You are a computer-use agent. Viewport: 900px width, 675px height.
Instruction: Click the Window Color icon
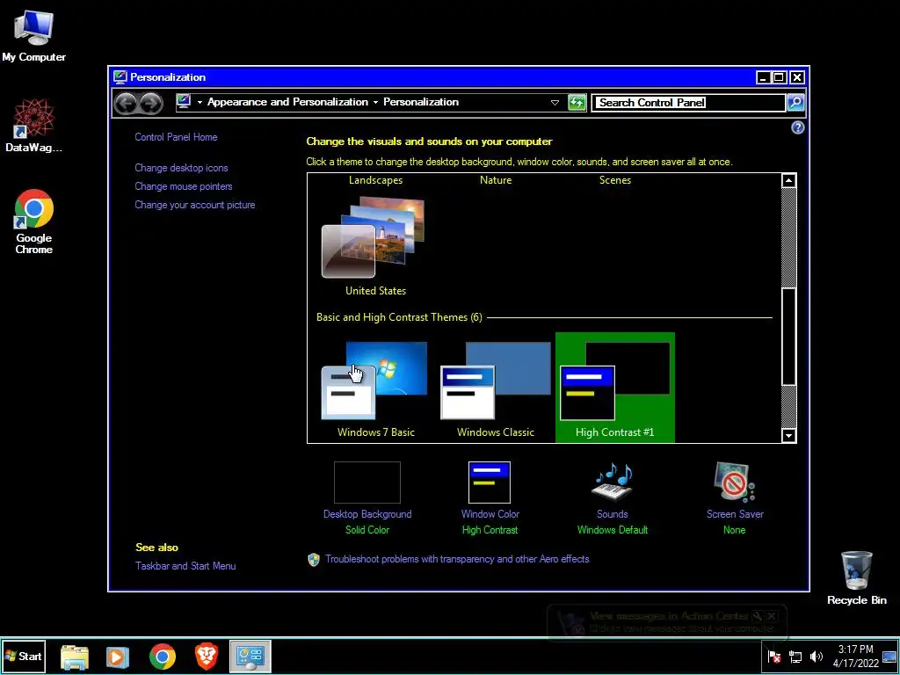(490, 483)
